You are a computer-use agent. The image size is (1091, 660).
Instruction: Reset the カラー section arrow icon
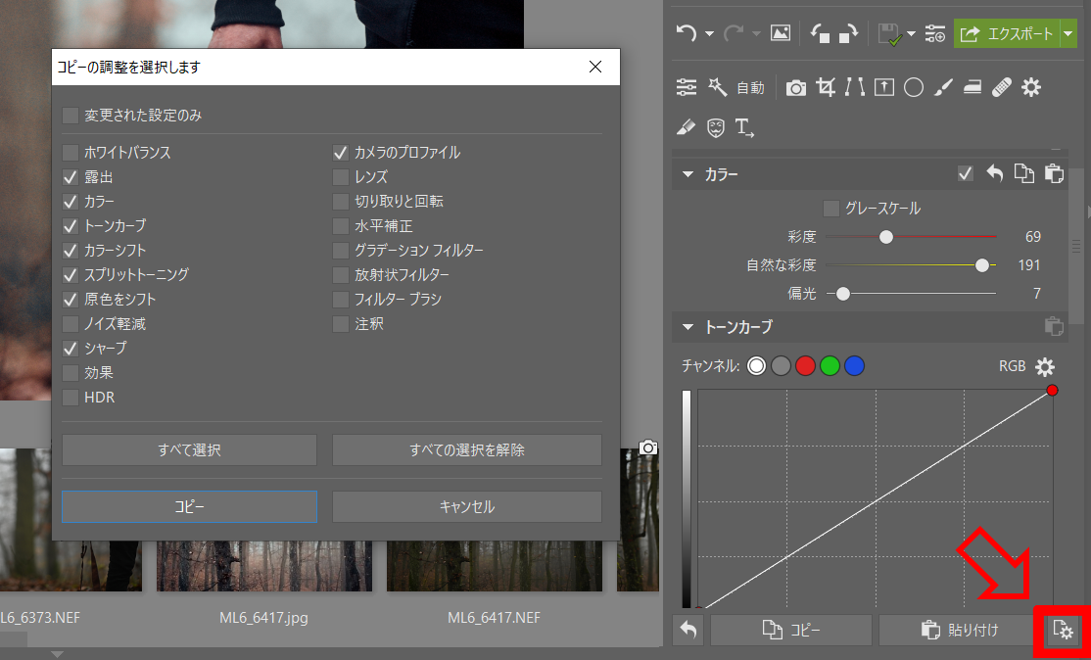click(995, 174)
